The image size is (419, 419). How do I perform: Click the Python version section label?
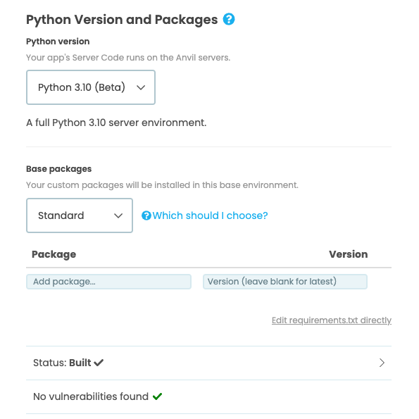pos(58,42)
